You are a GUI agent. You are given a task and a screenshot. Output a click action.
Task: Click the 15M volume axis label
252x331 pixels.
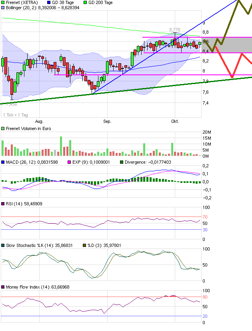click(207, 138)
